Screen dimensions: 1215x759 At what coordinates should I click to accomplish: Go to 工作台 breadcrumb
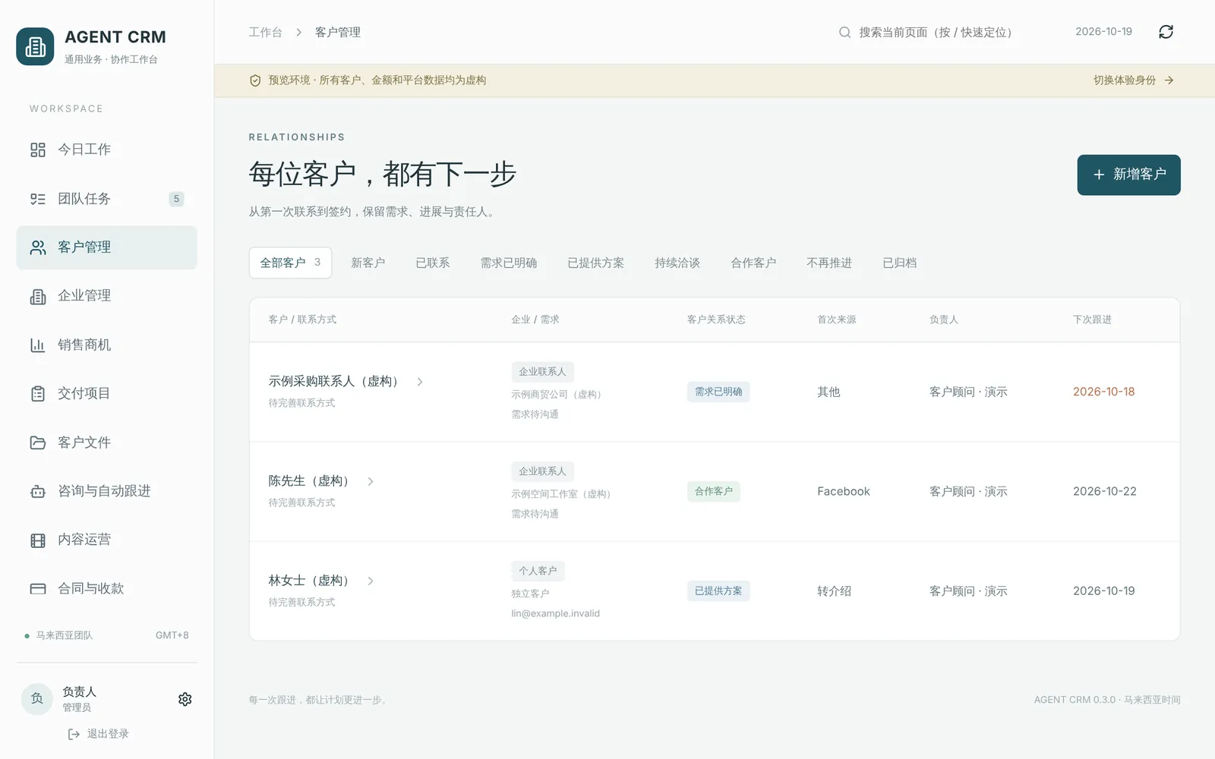click(x=265, y=32)
